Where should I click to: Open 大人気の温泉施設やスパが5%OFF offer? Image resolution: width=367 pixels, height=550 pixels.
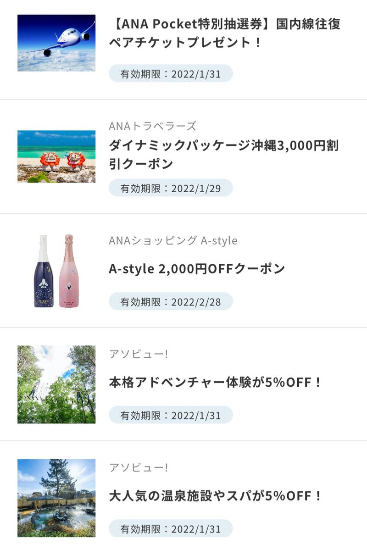click(x=216, y=496)
